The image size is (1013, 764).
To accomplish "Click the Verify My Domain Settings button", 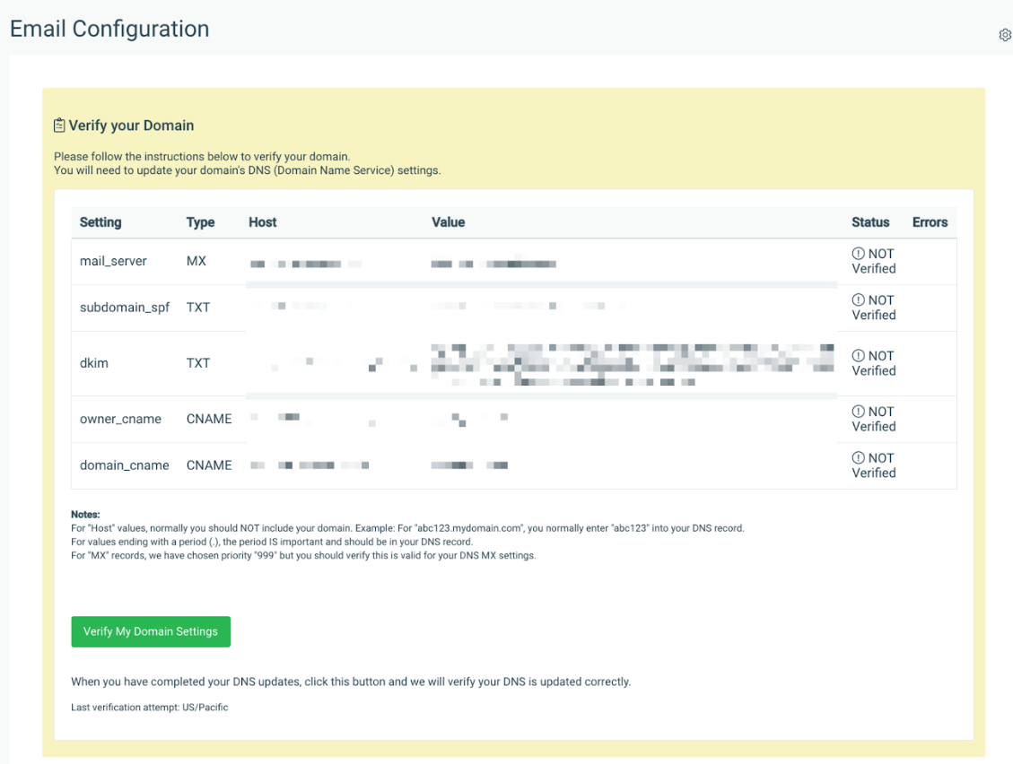I will coord(151,631).
